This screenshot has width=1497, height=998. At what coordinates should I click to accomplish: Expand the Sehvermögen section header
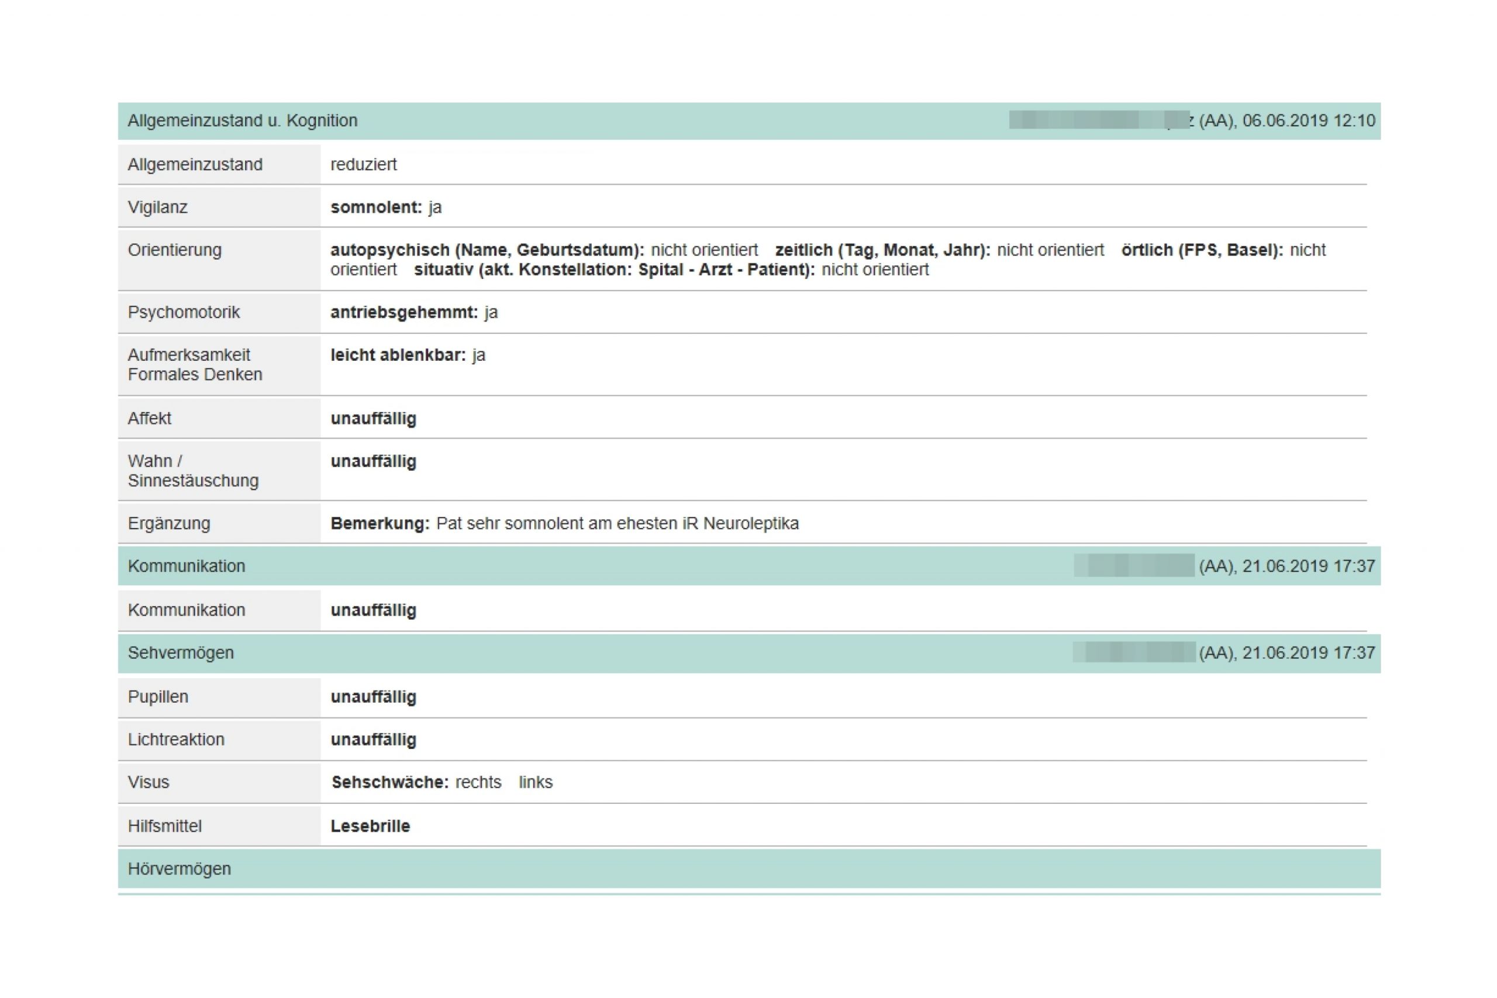[181, 652]
